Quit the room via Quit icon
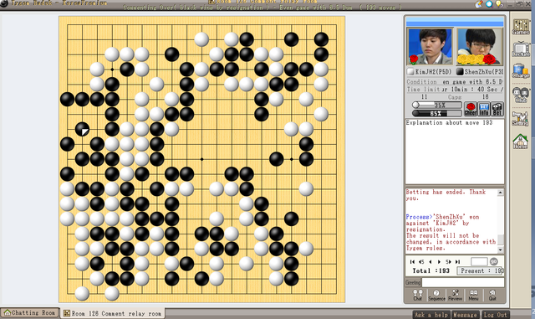535x319 pixels. 492,295
